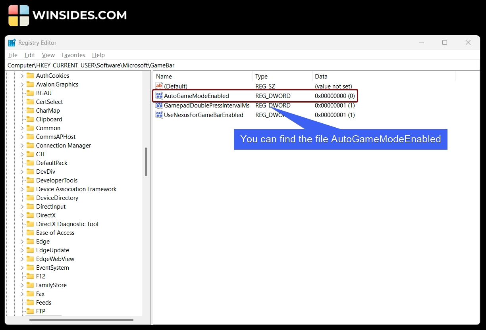The width and height of the screenshot is (486, 330).
Task: Click the FTP folder icon
Action: (30, 311)
